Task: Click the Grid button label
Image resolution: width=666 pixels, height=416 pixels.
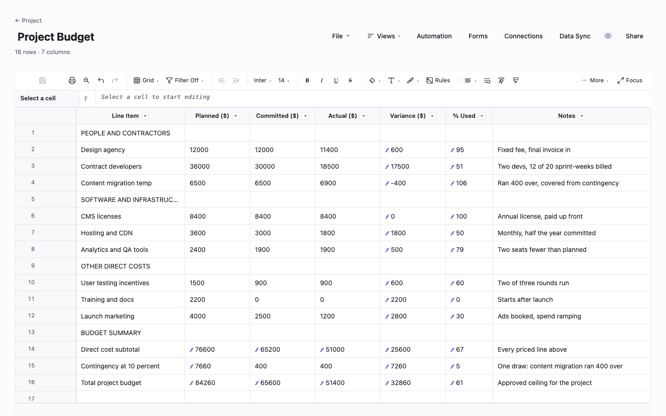Action: click(x=148, y=80)
